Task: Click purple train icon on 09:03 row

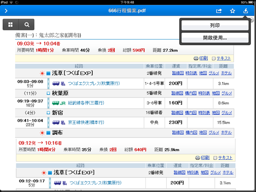Action: click(56, 84)
